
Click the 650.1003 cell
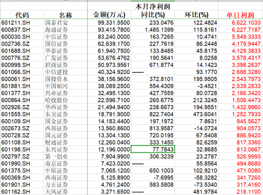click(x=153, y=170)
